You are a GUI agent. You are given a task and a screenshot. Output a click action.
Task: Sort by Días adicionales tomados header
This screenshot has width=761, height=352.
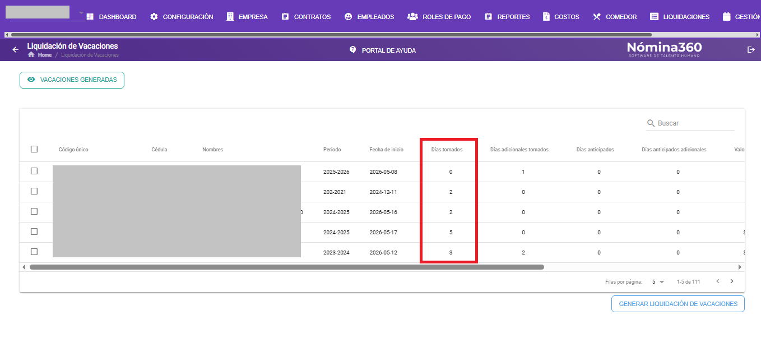pos(519,150)
